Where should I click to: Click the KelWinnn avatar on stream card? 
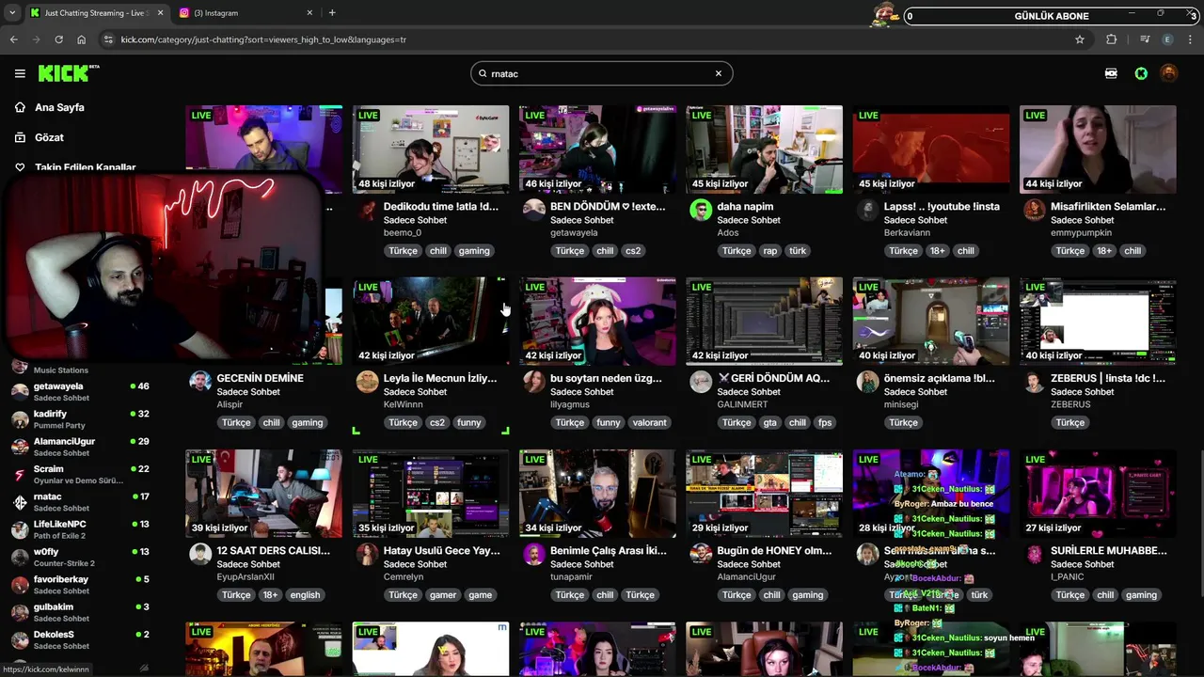(367, 382)
